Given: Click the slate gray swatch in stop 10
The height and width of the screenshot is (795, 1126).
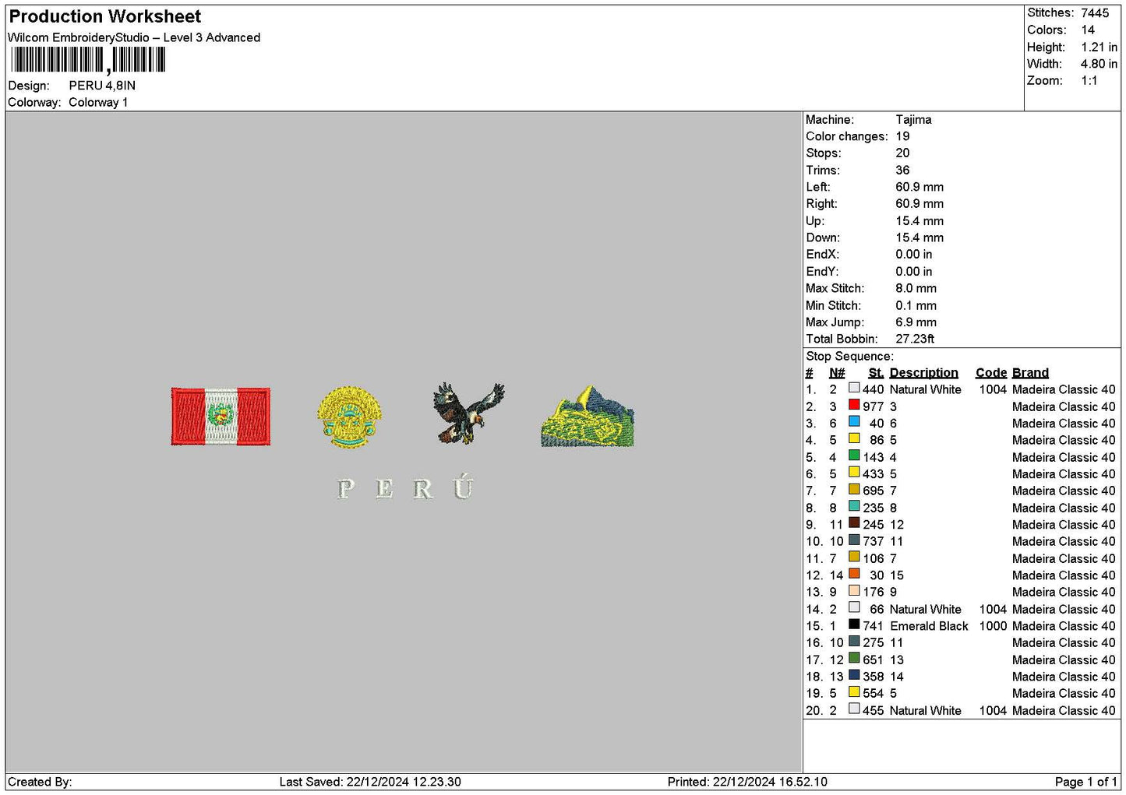Looking at the screenshot, I should 854,540.
